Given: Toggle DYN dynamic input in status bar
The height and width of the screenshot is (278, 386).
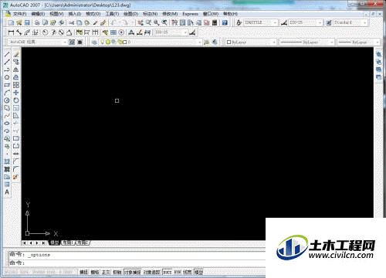Looking at the screenshot, I should tap(178, 272).
